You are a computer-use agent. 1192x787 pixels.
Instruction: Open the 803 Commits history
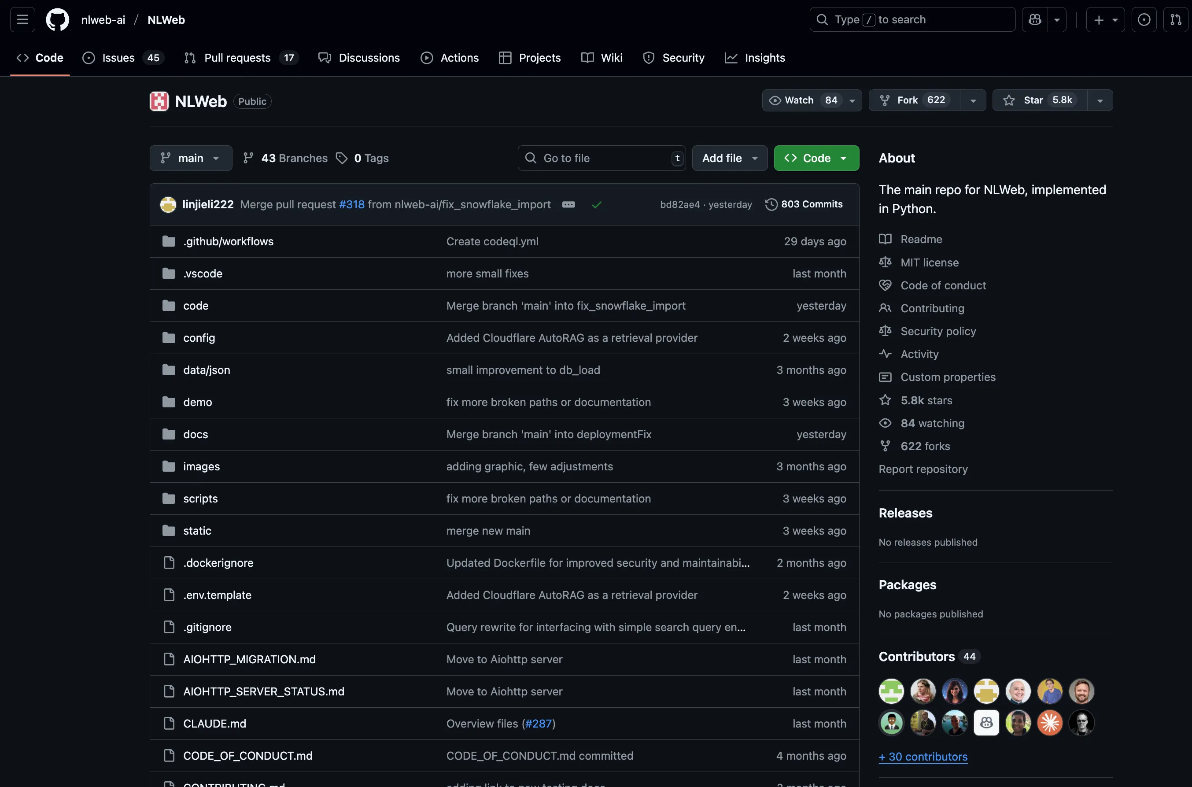click(x=804, y=204)
